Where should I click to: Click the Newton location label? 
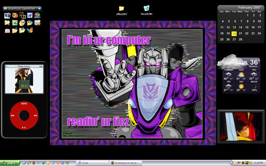pos(253,66)
